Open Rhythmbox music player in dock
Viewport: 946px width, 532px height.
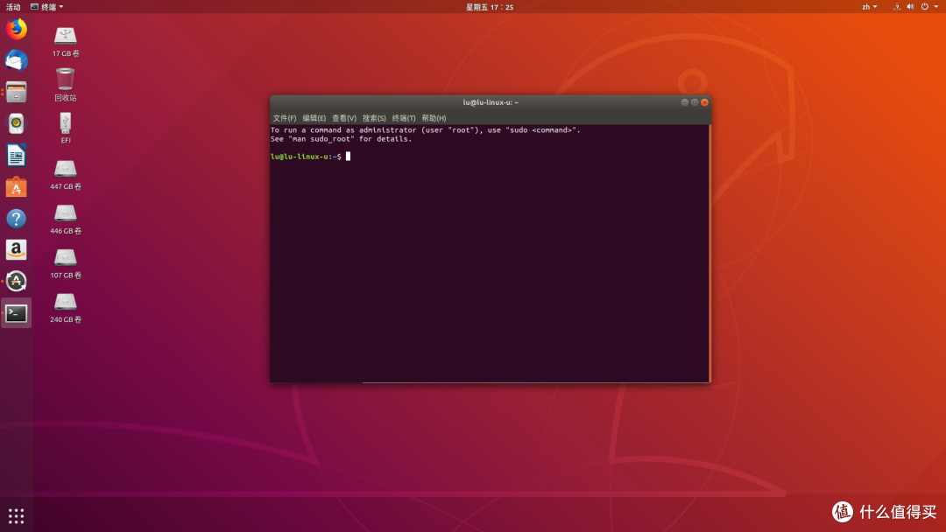click(x=17, y=123)
